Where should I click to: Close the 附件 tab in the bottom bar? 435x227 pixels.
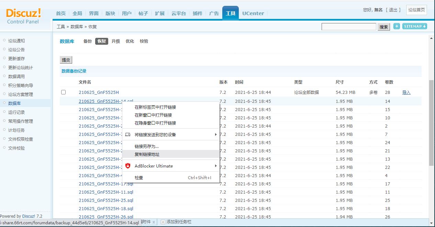pos(154,222)
